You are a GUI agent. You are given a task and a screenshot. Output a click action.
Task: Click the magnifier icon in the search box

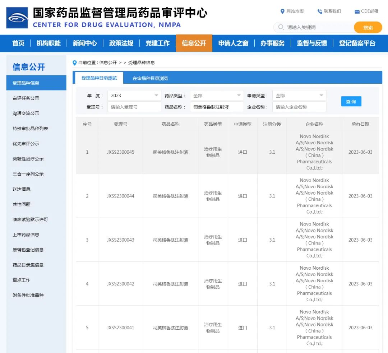(280, 27)
